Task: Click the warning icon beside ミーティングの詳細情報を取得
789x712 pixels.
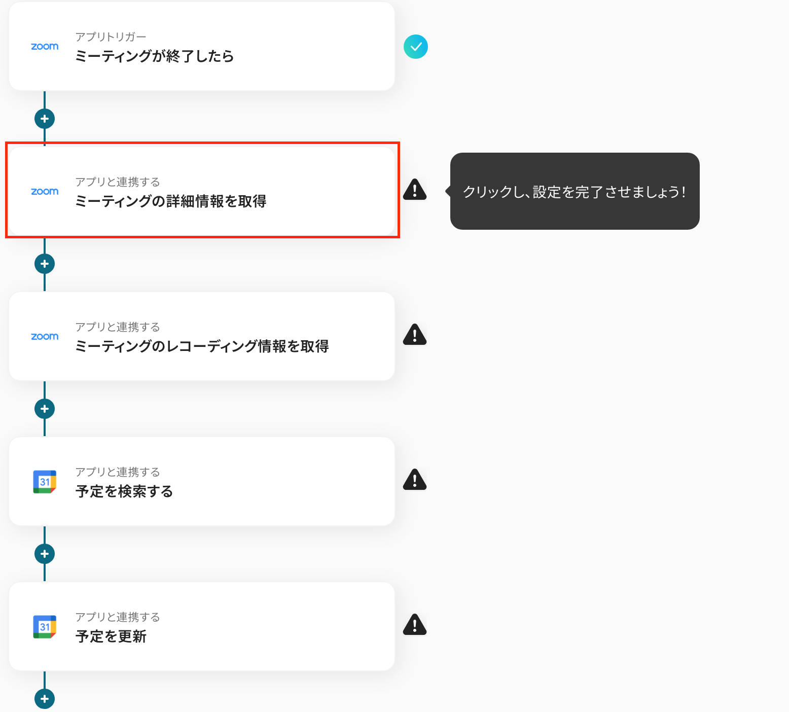Action: coord(415,190)
